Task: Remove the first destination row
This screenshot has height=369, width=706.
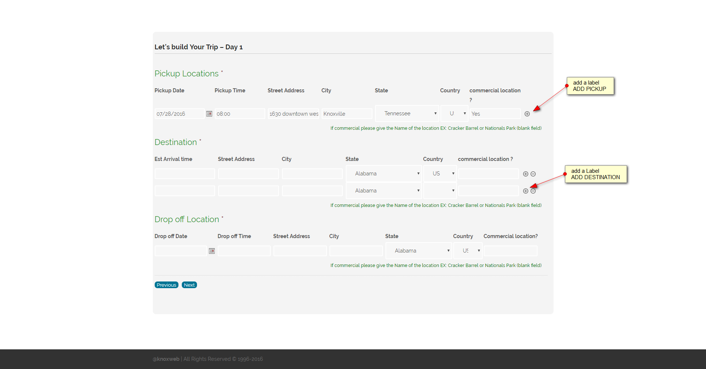Action: pyautogui.click(x=533, y=174)
